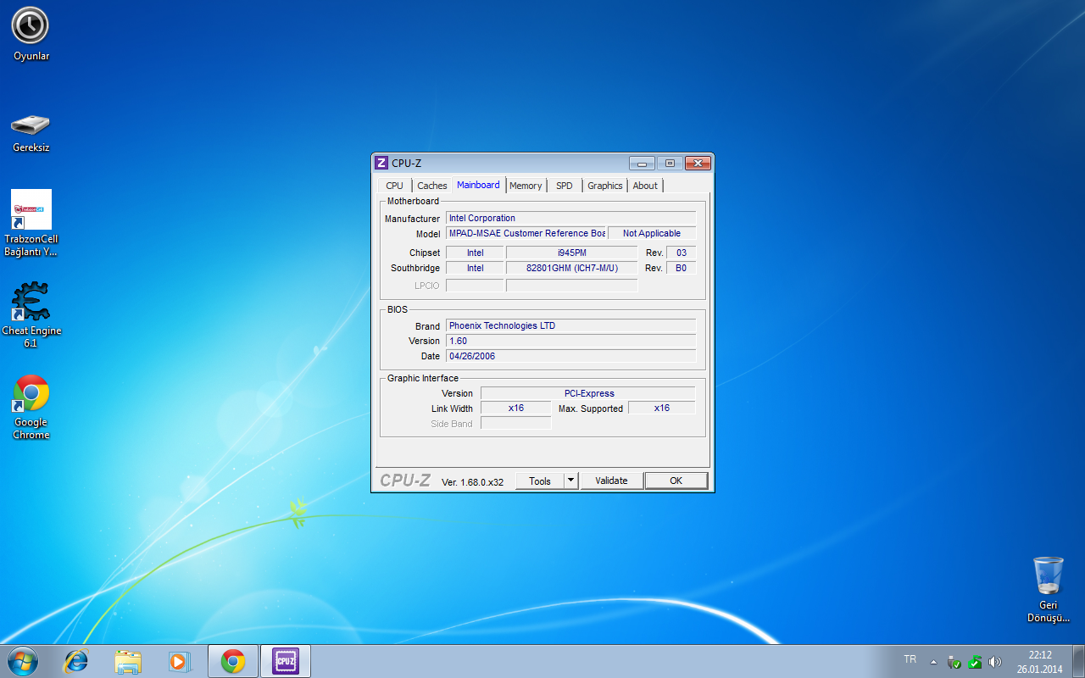Click Max. Supported x16 value
This screenshot has width=1085, height=678.
pyautogui.click(x=661, y=408)
